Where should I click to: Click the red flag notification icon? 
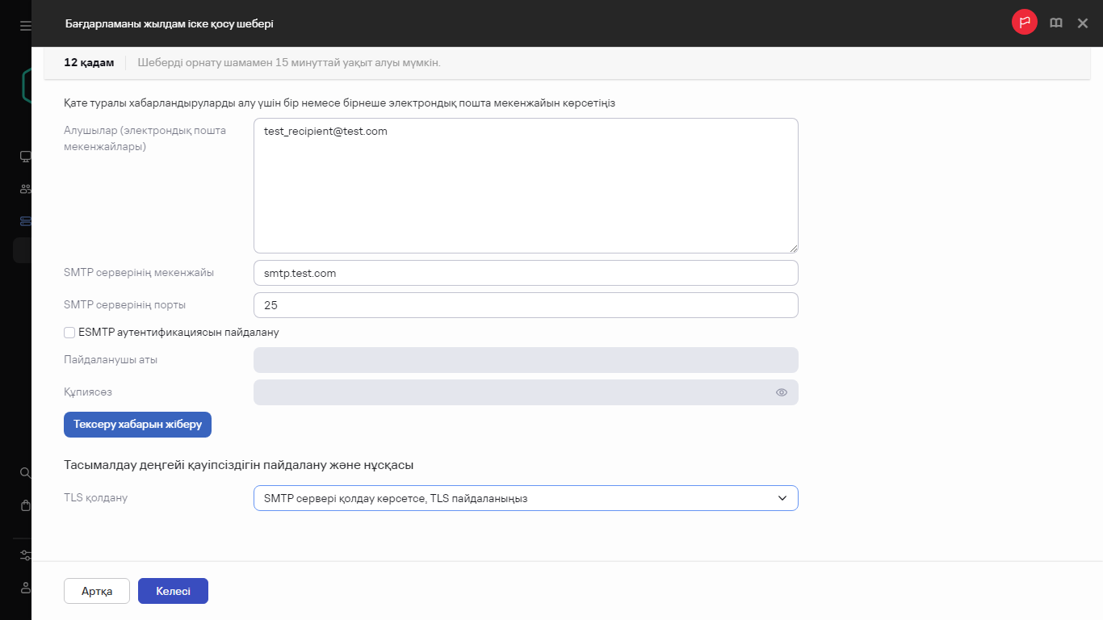click(1024, 23)
